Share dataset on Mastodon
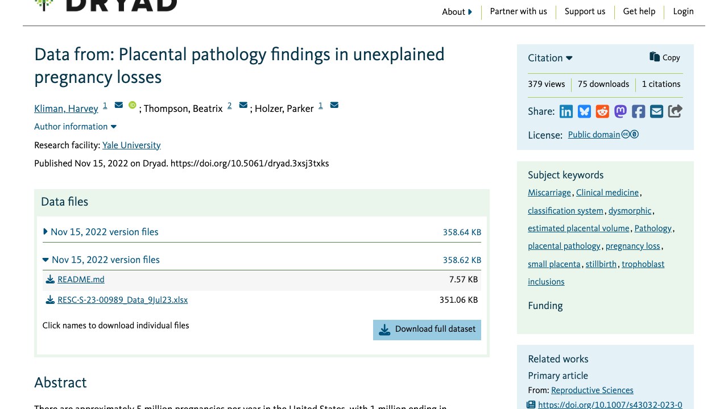 click(x=621, y=111)
